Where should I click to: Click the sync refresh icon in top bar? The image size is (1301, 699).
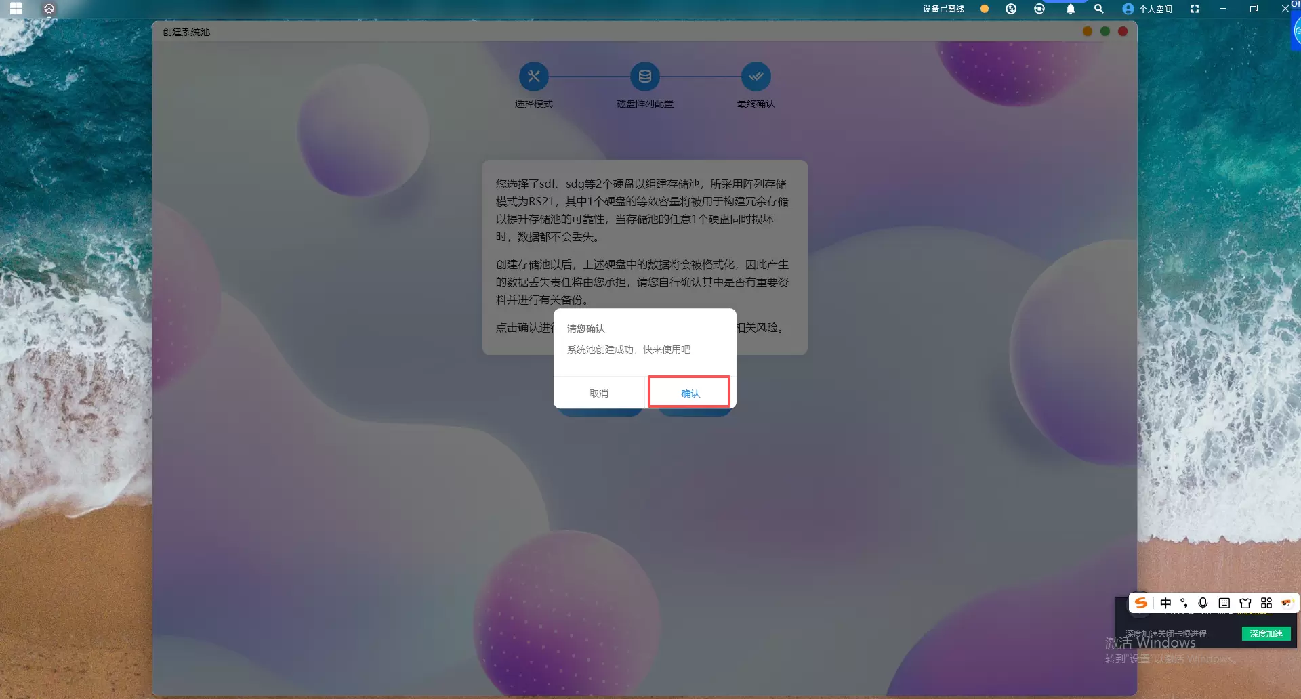pyautogui.click(x=1039, y=9)
